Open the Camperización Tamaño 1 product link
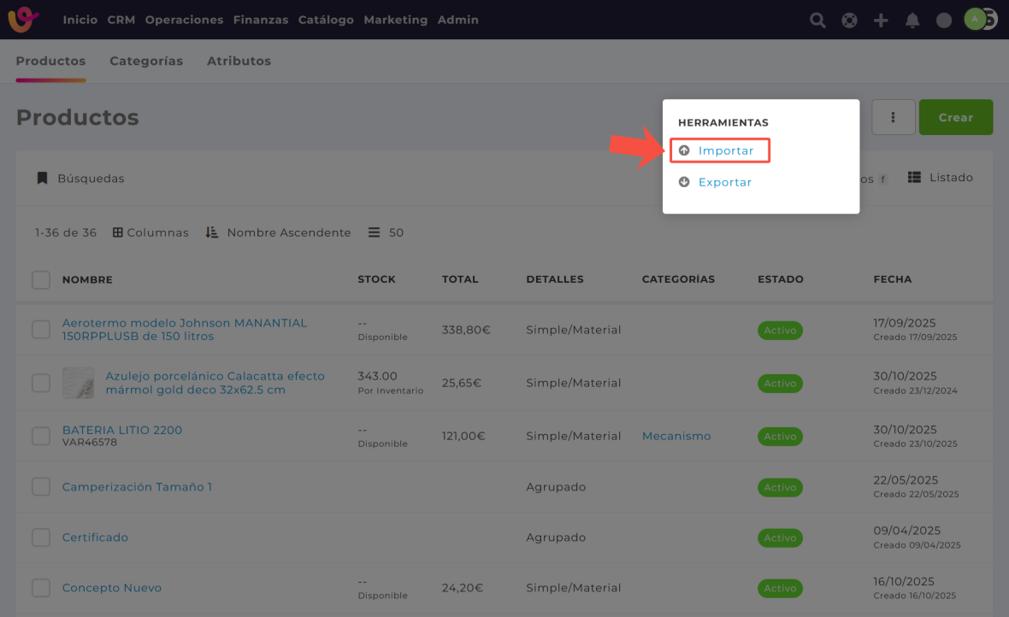Image resolution: width=1009 pixels, height=617 pixels. pos(137,487)
